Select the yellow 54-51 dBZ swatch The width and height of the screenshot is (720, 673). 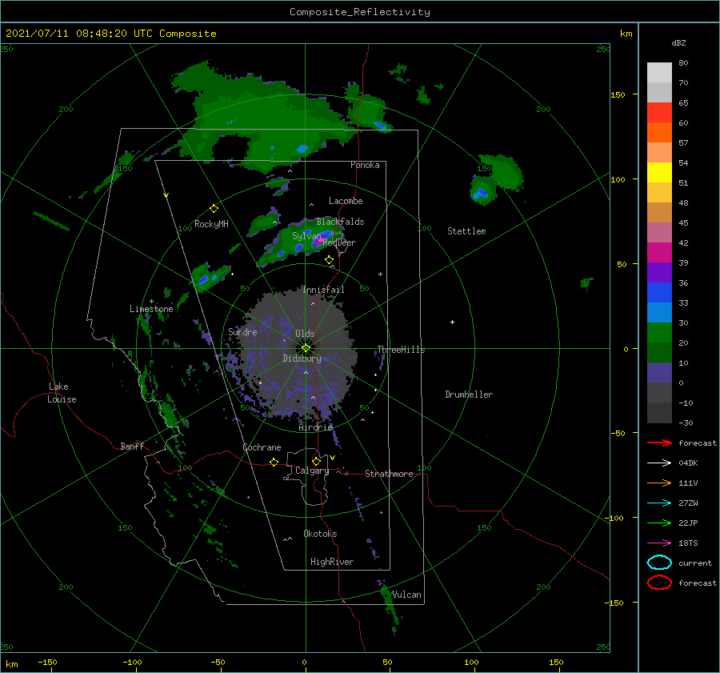click(x=659, y=173)
